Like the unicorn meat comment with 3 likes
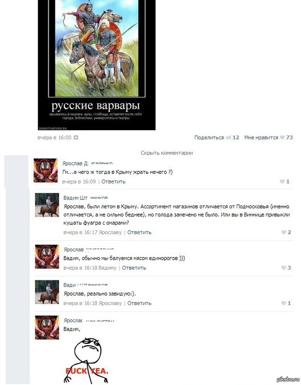This screenshot has width=302, height=385. pyautogui.click(x=283, y=268)
